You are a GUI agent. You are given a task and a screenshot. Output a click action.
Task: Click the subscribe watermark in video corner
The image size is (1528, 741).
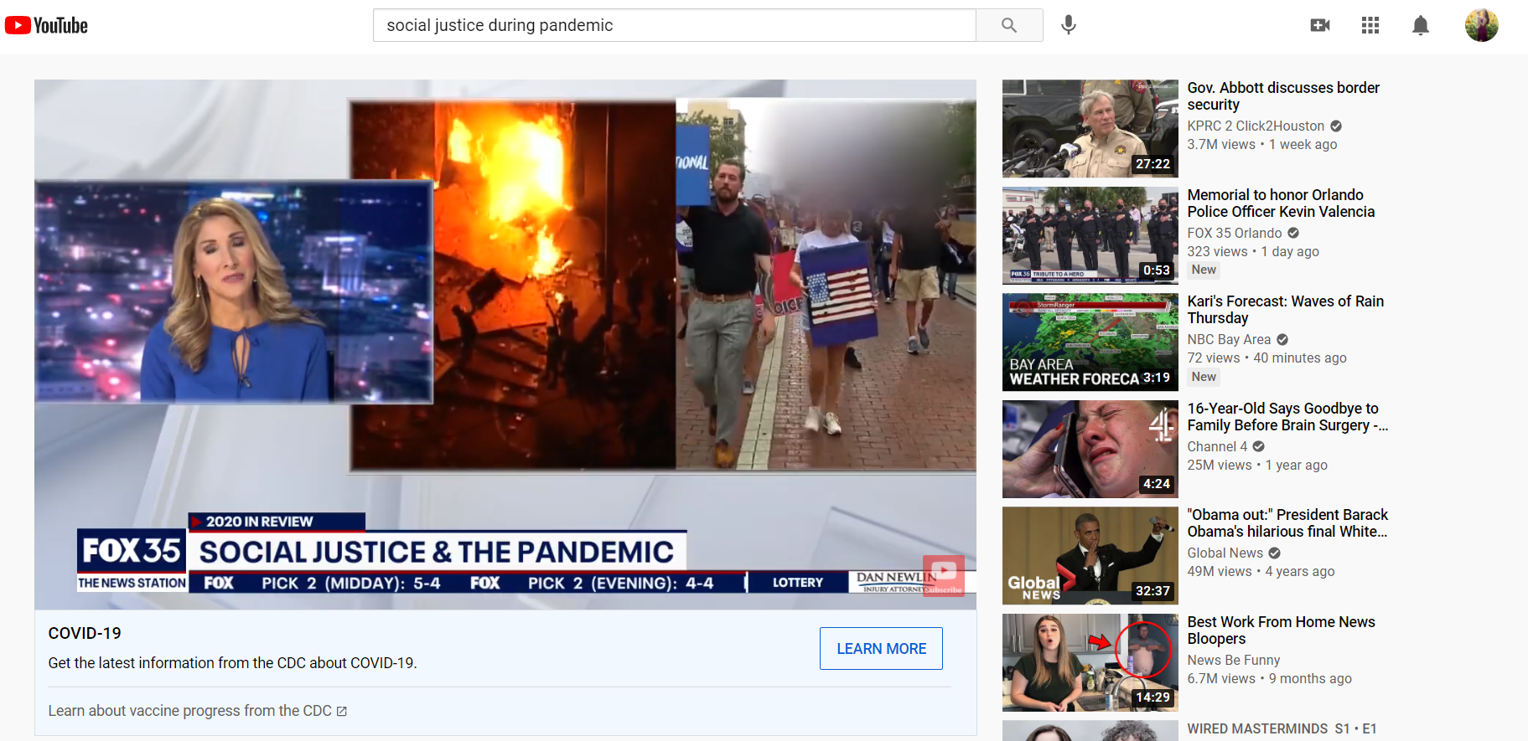(944, 575)
